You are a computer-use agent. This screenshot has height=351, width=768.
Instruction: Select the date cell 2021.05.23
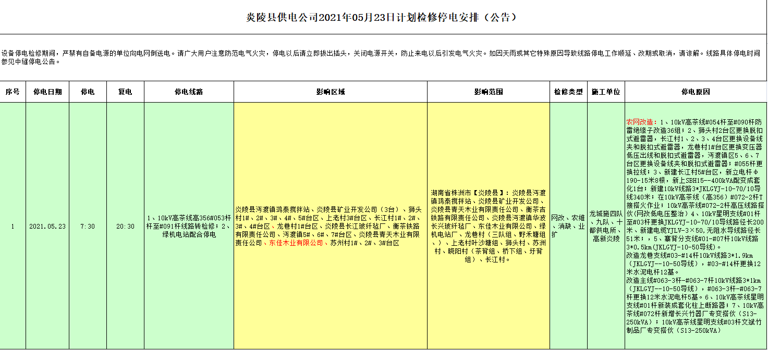pos(48,227)
